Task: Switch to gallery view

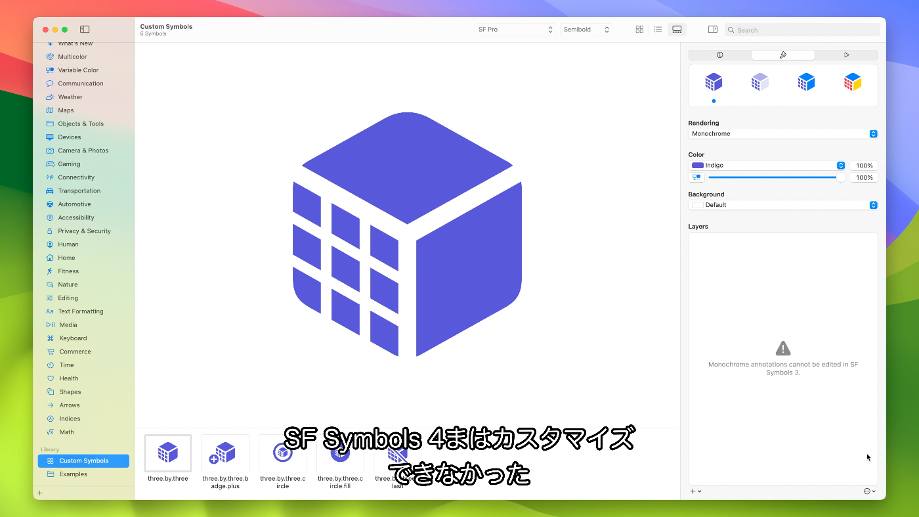Action: coord(677,30)
